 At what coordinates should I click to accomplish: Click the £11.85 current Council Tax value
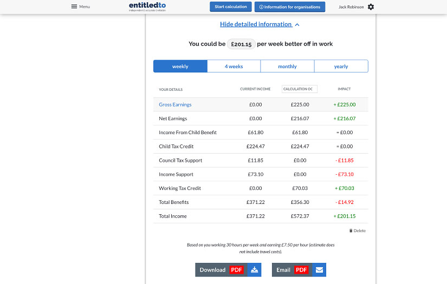pyautogui.click(x=255, y=161)
